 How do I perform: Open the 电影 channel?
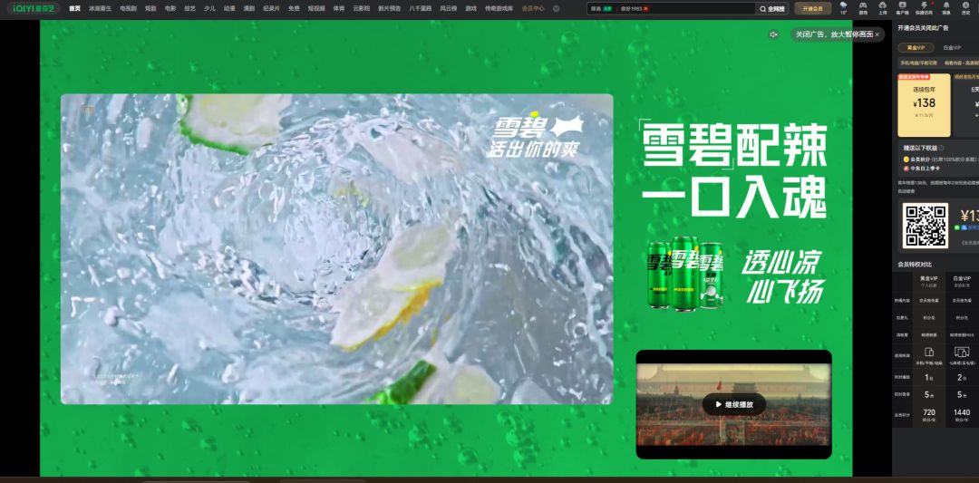point(170,9)
